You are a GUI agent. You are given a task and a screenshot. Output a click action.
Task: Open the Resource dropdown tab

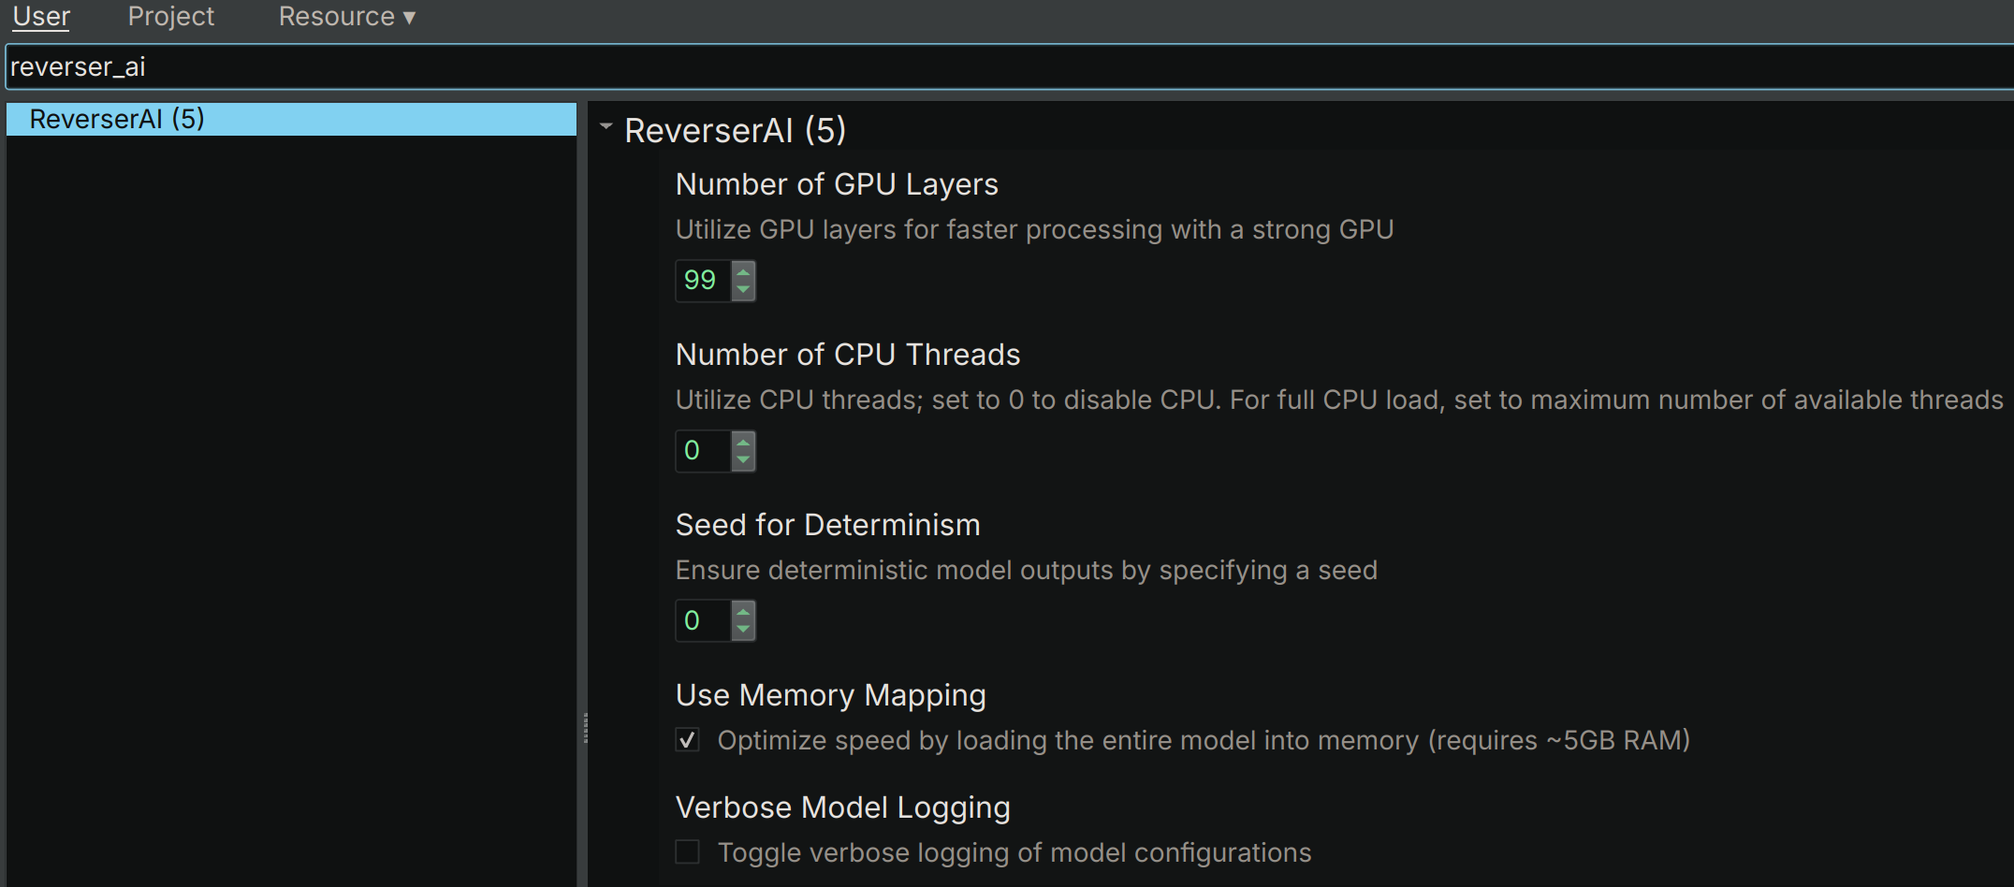(x=347, y=17)
